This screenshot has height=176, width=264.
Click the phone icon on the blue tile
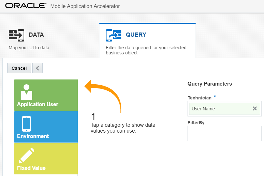point(26,124)
